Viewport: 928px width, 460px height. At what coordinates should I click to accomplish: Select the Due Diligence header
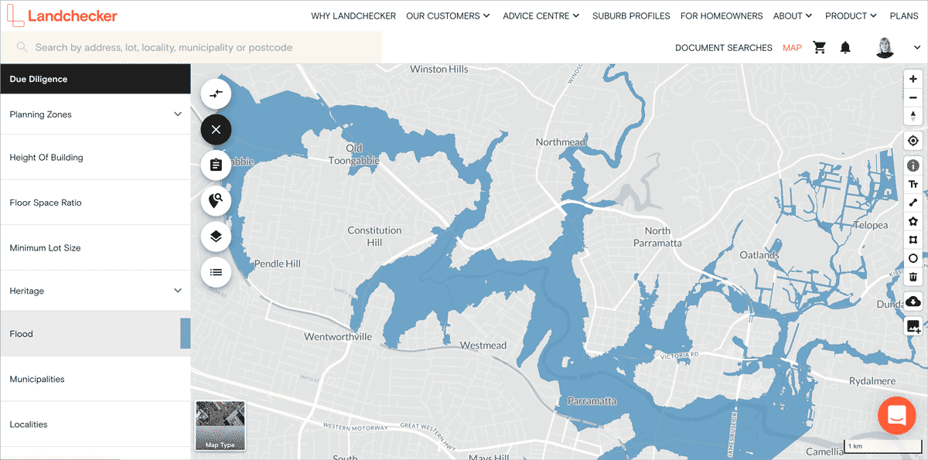[95, 79]
